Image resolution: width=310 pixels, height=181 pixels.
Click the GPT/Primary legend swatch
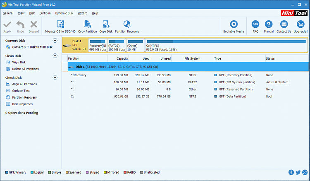pos(7,172)
